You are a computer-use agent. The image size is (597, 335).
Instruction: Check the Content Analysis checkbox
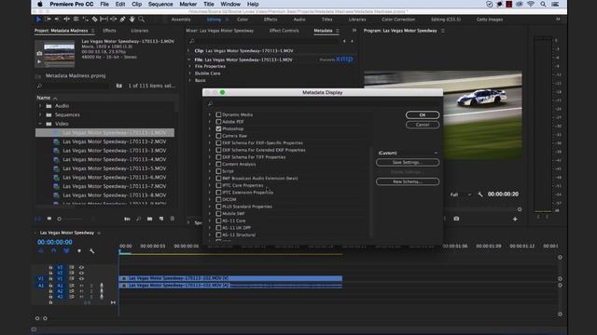(218, 164)
